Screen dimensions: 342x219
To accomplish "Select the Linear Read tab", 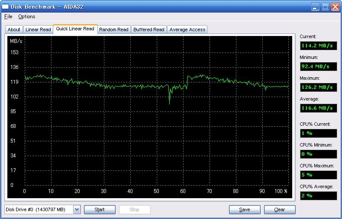I will (x=38, y=29).
